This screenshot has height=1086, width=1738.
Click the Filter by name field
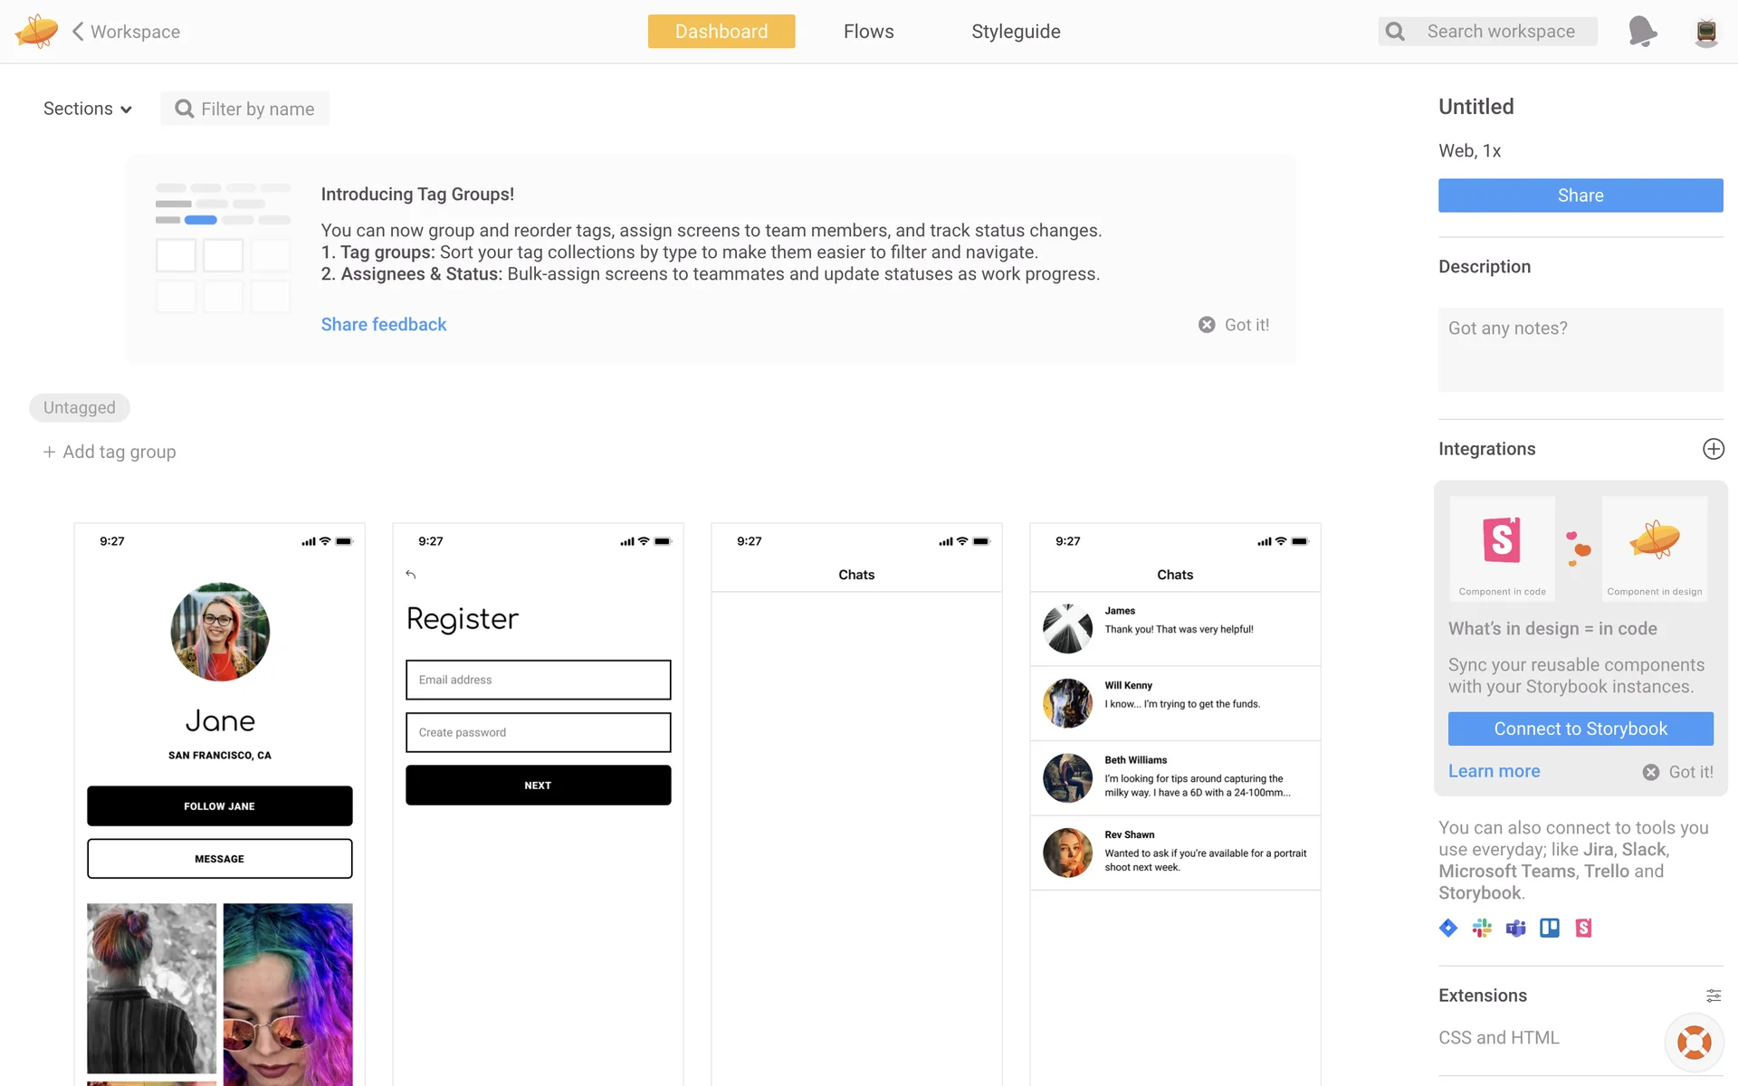click(256, 109)
